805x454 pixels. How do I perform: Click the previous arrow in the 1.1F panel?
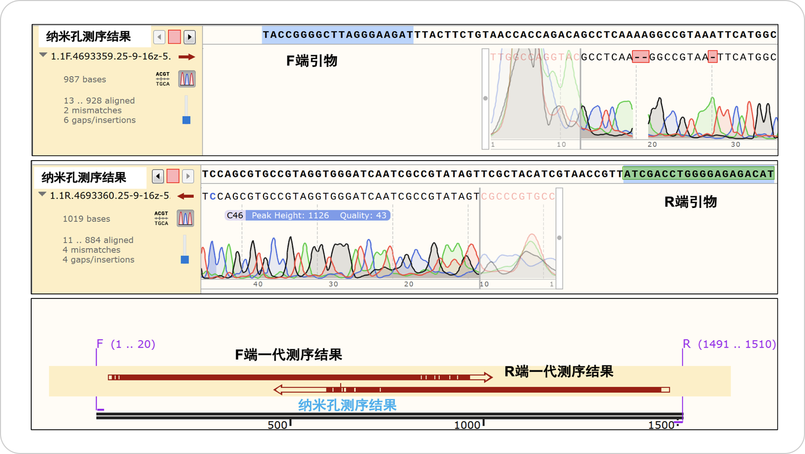click(x=159, y=37)
